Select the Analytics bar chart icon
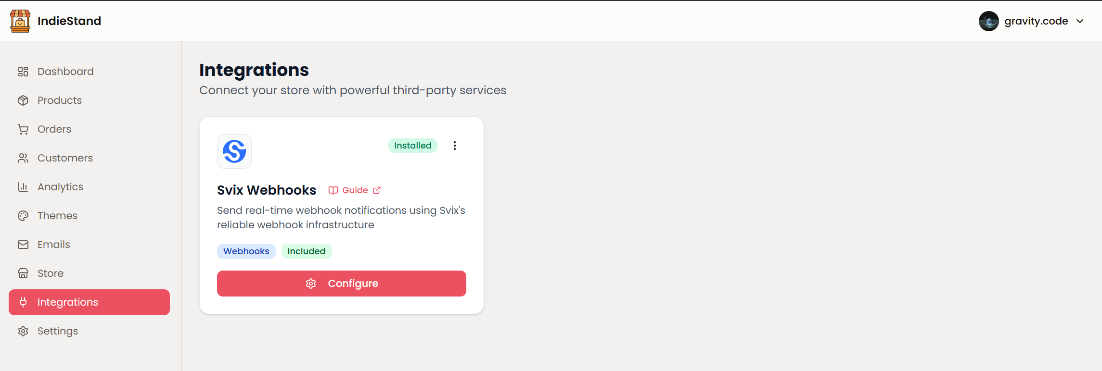The width and height of the screenshot is (1102, 371). pos(23,187)
